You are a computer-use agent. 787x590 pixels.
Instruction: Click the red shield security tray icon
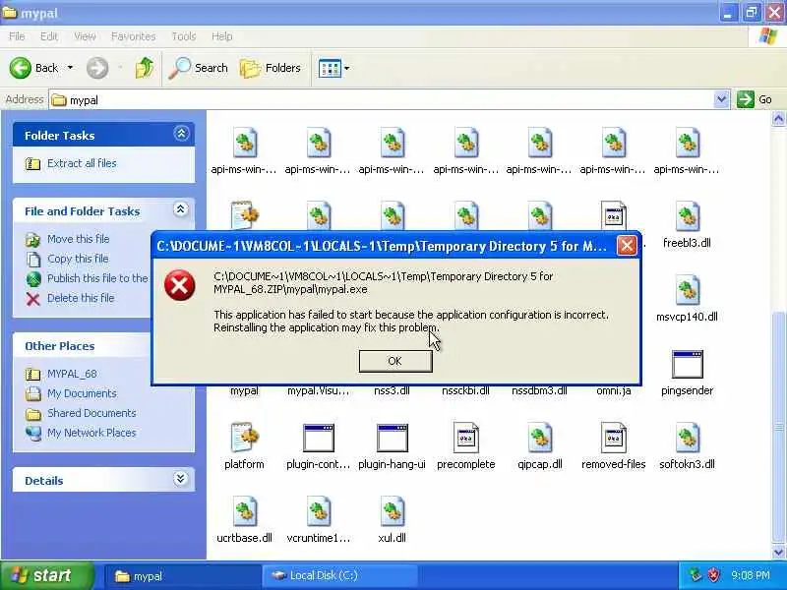pyautogui.click(x=713, y=575)
